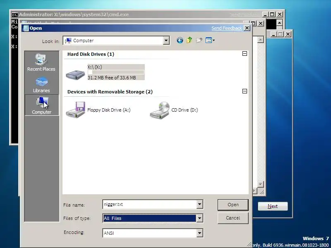Click the File name input field
The height and width of the screenshot is (248, 331).
pos(150,204)
